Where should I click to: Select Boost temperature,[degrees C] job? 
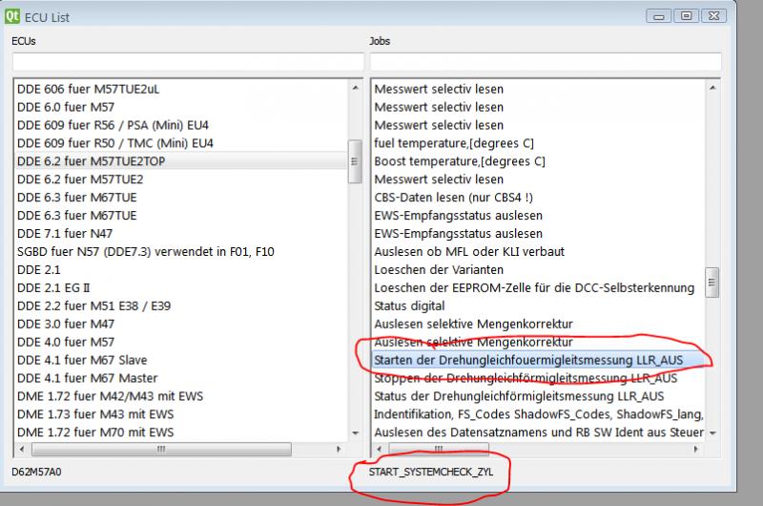pyautogui.click(x=459, y=161)
